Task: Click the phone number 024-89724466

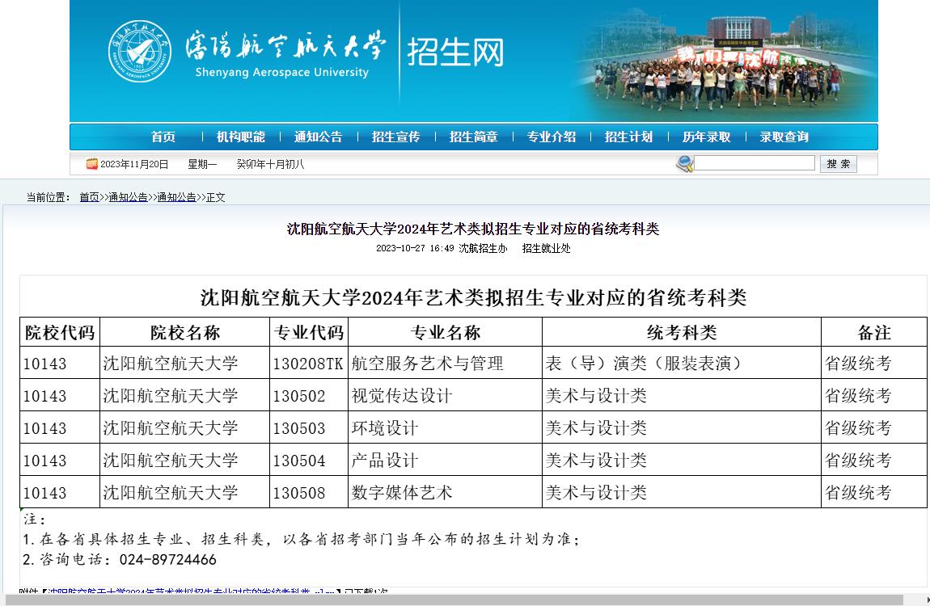Action: (x=168, y=559)
